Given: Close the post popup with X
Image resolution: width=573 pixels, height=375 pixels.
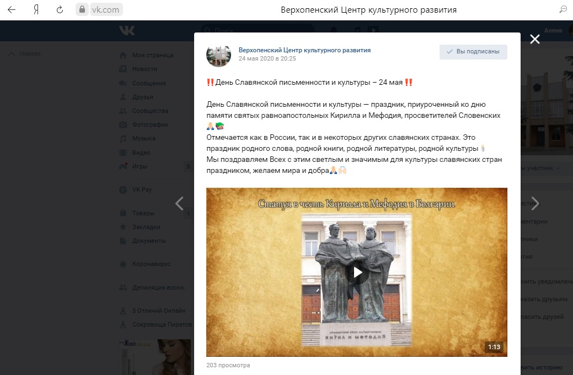Looking at the screenshot, I should (x=534, y=40).
